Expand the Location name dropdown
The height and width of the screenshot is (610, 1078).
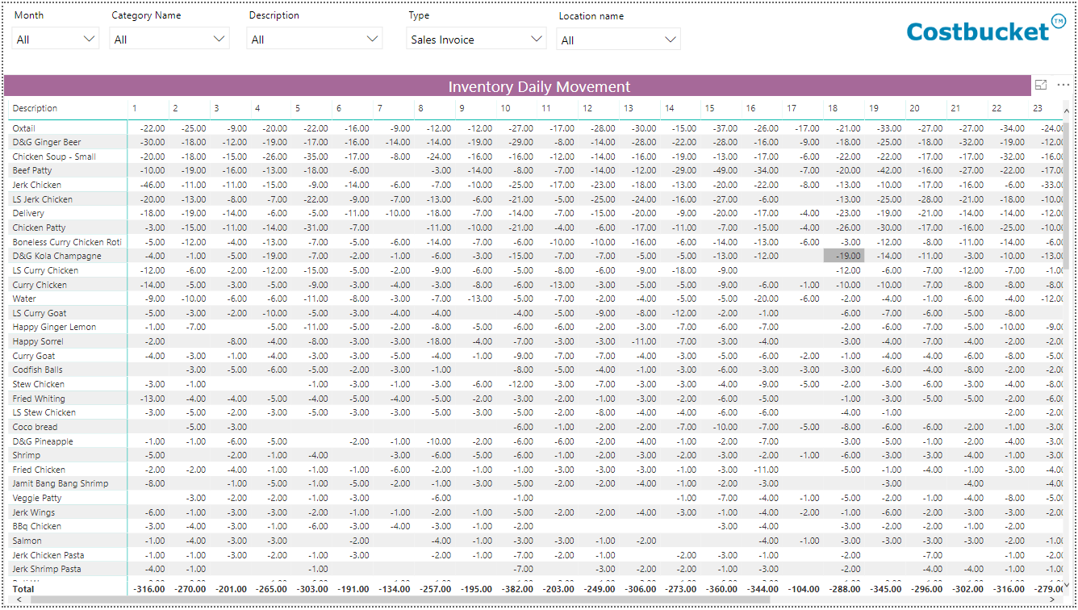(618, 40)
